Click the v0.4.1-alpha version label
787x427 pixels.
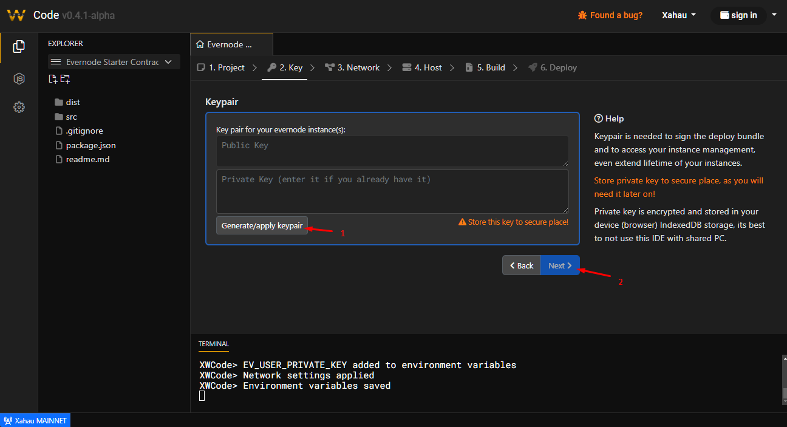pos(88,15)
